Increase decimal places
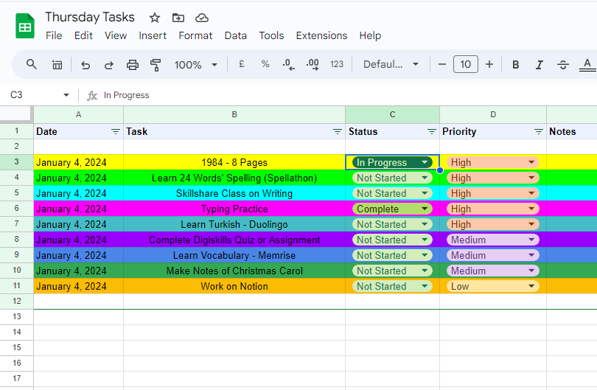Screen dimensions: 597x390 313,64
